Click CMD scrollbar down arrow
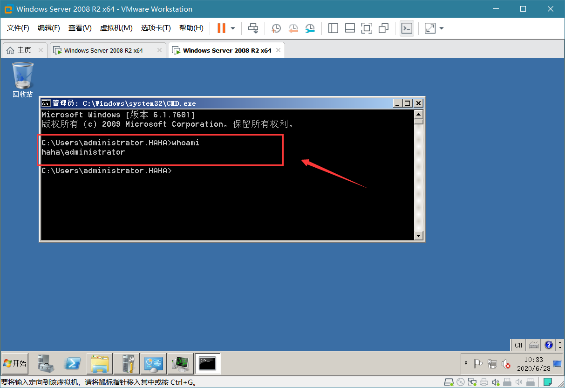 tap(418, 236)
